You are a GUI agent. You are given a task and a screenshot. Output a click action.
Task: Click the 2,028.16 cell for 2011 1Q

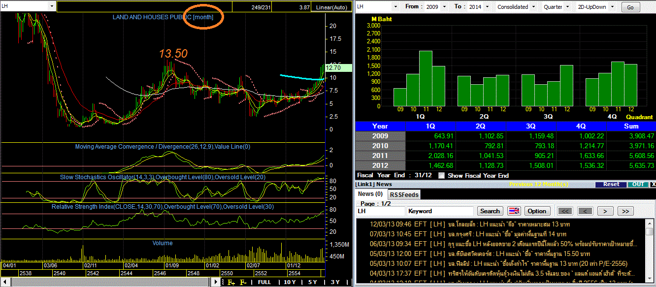430,156
